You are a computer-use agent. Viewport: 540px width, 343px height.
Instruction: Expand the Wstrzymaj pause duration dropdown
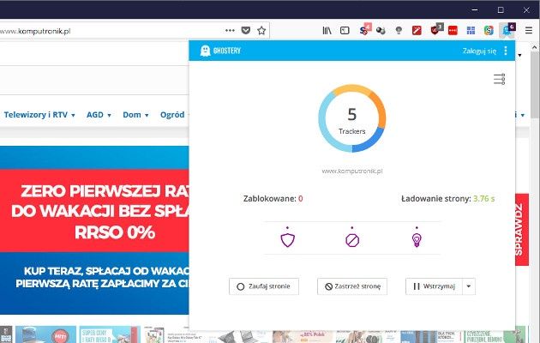(x=469, y=286)
